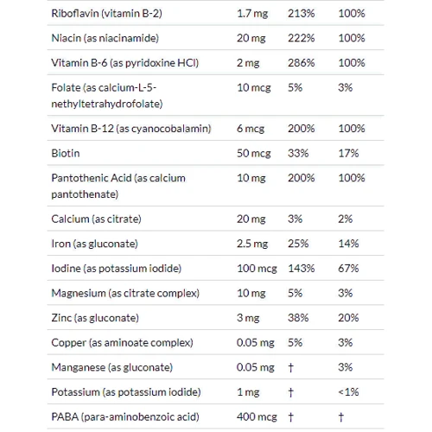Click Pantothenic Acid 10 mg amount

(251, 178)
